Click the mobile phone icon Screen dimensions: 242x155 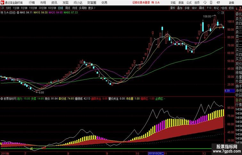[x=211, y=3]
